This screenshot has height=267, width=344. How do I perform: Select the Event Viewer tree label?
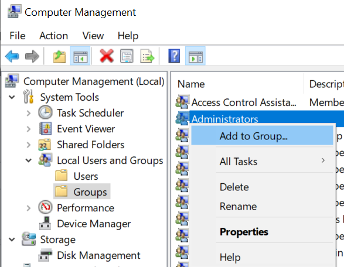[86, 129]
